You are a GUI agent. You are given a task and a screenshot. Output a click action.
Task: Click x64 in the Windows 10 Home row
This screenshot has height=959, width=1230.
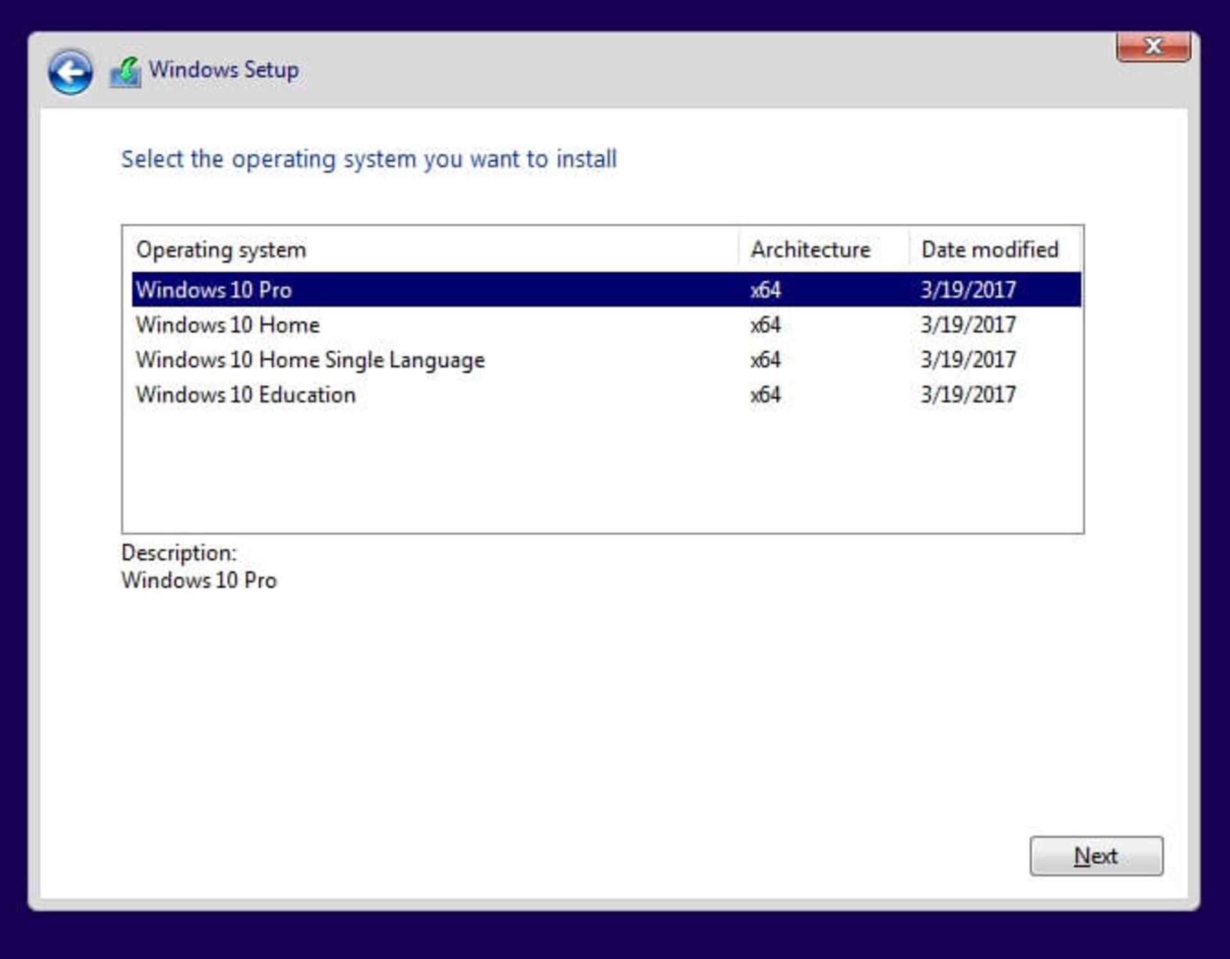(766, 325)
